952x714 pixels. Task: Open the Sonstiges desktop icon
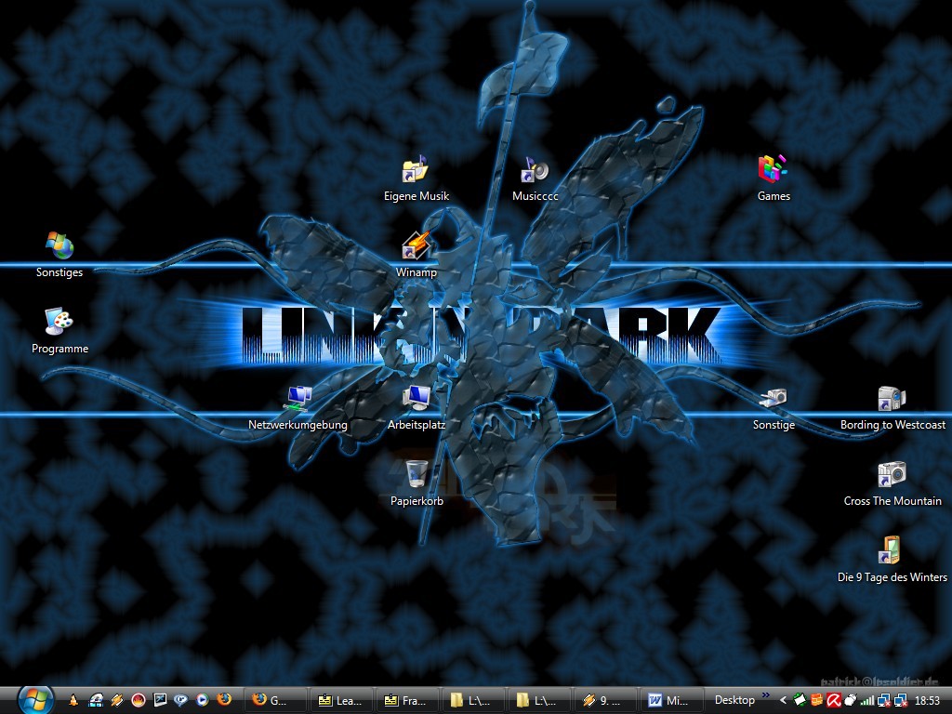[59, 255]
